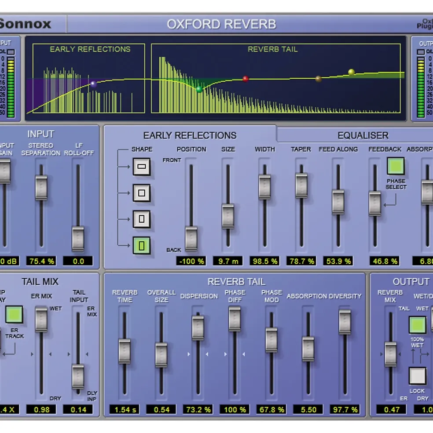Click the Reverb Tail graph heading
This screenshot has width=433, height=433.
(x=273, y=49)
